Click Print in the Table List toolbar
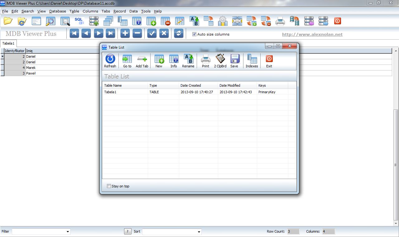Viewport: 399px width, 237px height. coord(205,61)
